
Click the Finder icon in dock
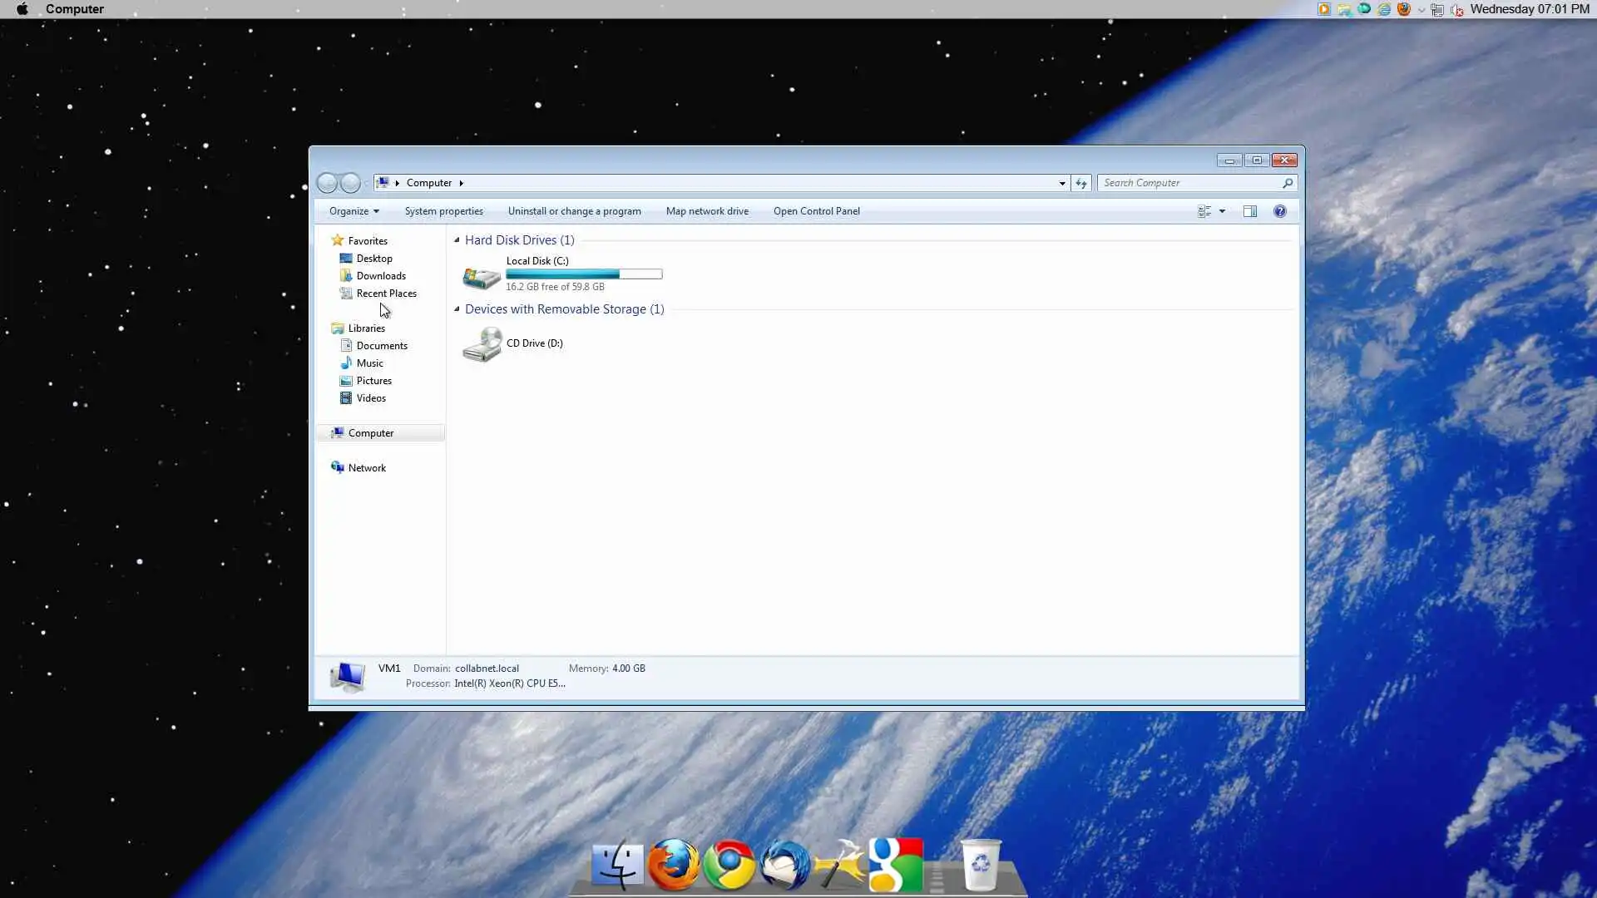click(617, 865)
